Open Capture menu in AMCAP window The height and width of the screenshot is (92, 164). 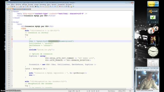[152, 70]
